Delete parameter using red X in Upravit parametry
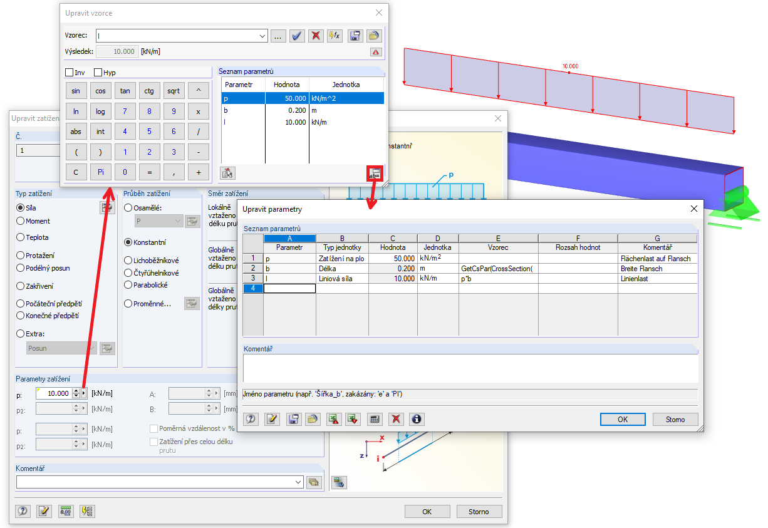Screen dimensions: 768x528 point(396,418)
